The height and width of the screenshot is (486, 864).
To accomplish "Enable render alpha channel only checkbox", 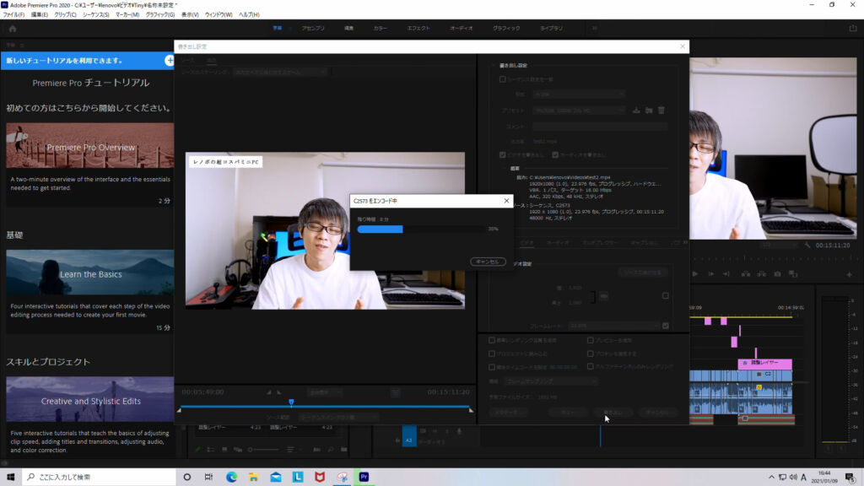I will pos(590,366).
